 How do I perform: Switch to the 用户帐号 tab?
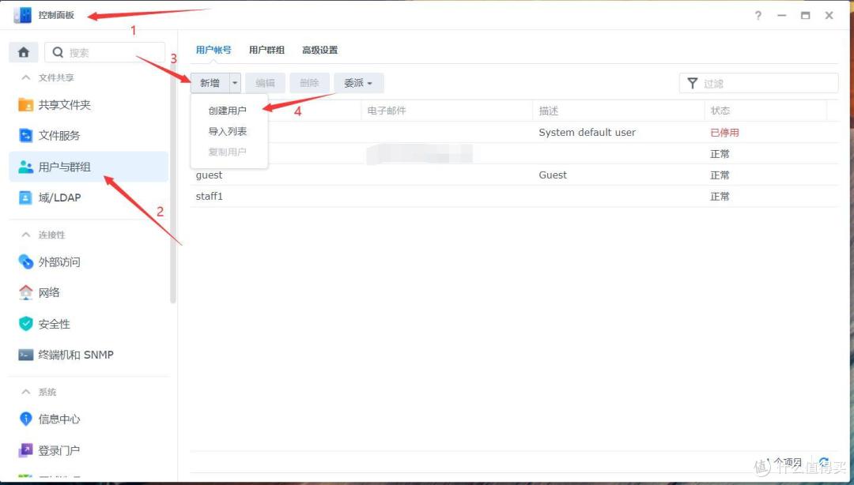point(213,50)
